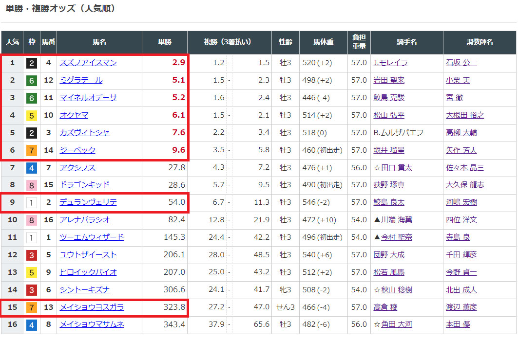The height and width of the screenshot is (339, 518).
Task: View details for メイショウヨスガラ
Action: (x=92, y=307)
